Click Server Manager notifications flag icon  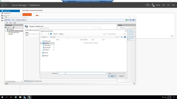[153, 5]
